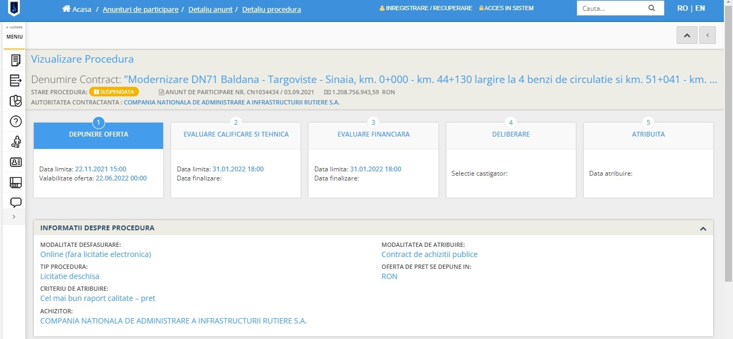733x339 pixels.
Task: Select the DEPUNERE OFERTA step tab
Action: pos(99,135)
